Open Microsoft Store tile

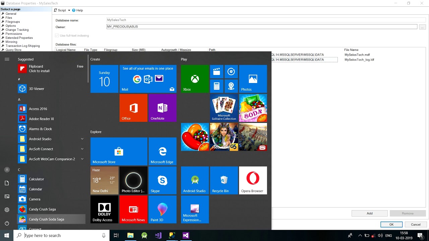pos(119,151)
